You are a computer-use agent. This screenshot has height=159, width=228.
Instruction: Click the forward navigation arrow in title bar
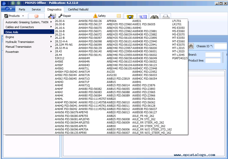tap(19, 3)
